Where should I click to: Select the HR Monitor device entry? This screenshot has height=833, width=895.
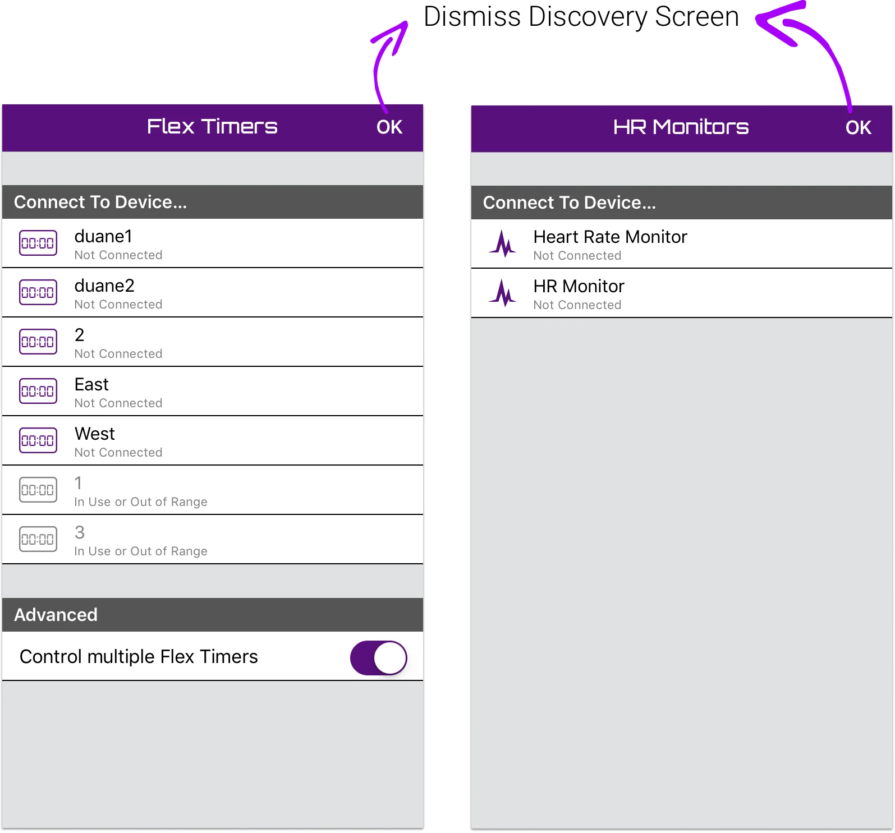click(x=579, y=287)
